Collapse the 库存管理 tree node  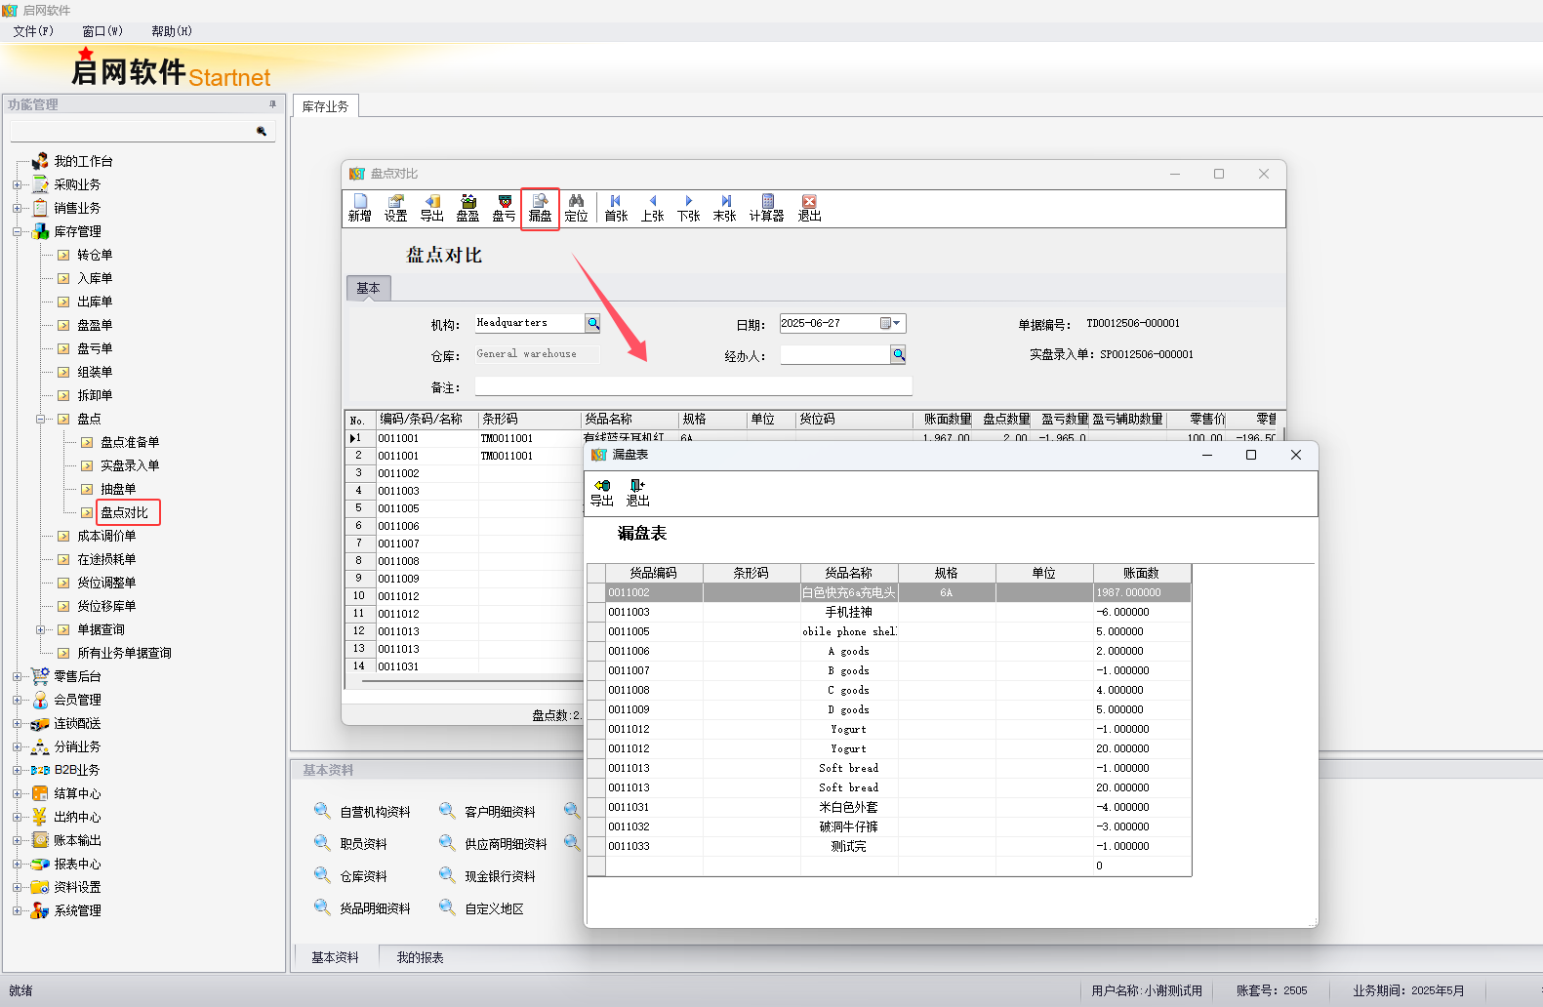coord(17,231)
